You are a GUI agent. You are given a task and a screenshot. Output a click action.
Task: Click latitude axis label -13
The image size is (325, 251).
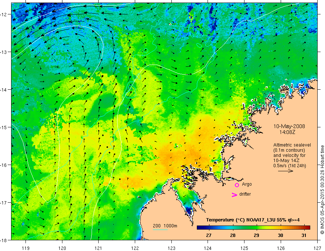click(4, 52)
